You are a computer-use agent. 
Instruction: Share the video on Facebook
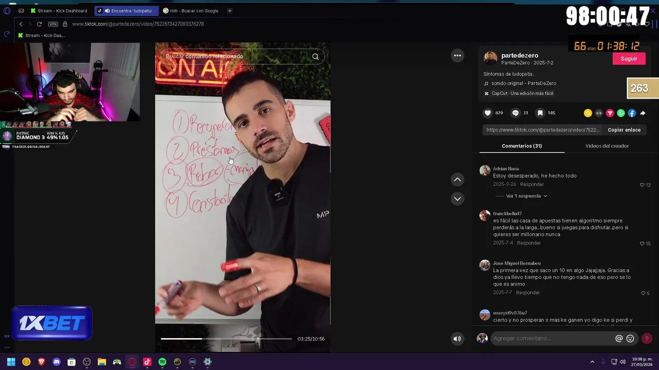pos(632,113)
